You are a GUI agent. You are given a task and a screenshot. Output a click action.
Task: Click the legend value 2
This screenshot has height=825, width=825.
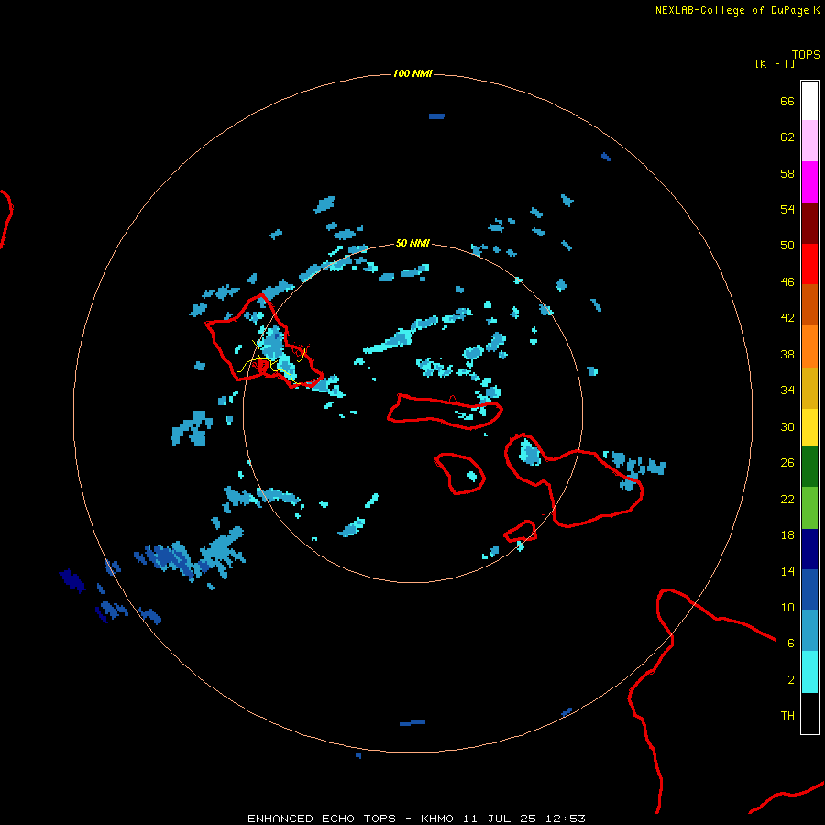point(791,679)
